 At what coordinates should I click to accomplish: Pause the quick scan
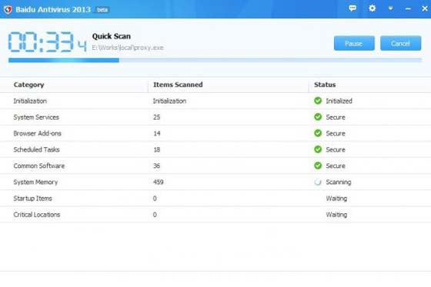click(354, 43)
